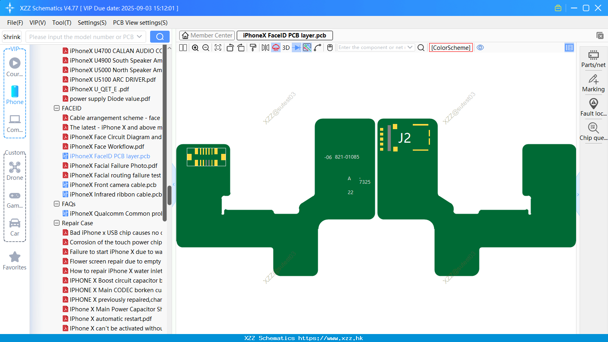Click the fit-to-screen icon in toolbar
The width and height of the screenshot is (608, 342).
point(218,47)
